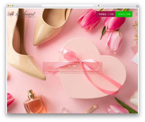Screen dimensions: 145x122
Task: Click the 空席確認・ご予約 button
Action: coord(106,14)
